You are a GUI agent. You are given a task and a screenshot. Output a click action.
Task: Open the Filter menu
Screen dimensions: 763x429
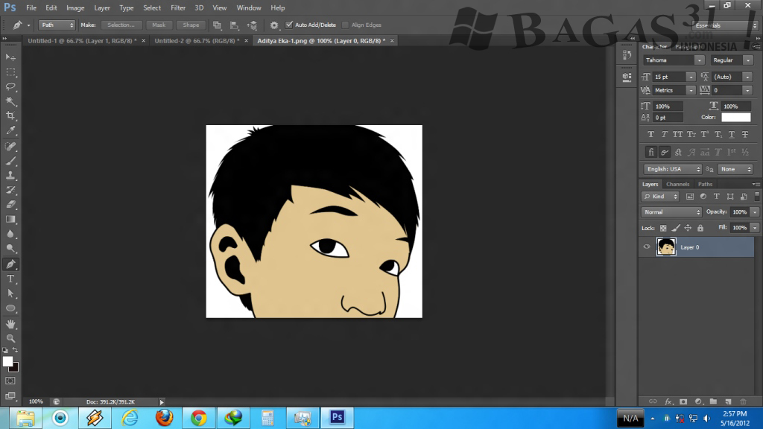178,7
